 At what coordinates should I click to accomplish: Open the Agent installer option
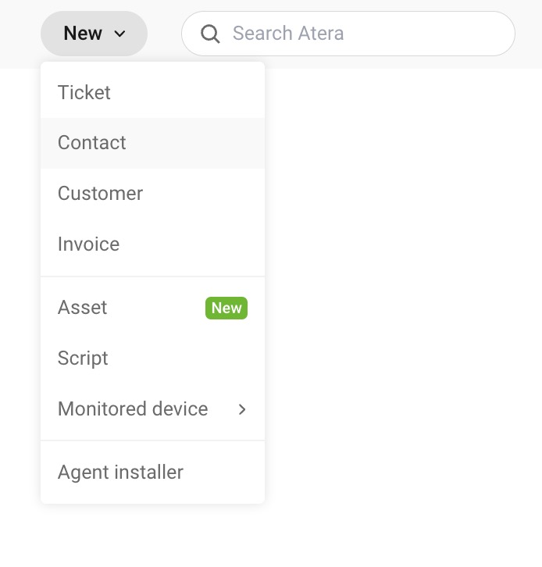152,472
